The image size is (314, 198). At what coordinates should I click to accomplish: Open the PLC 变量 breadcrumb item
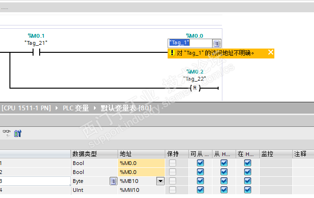click(76, 108)
